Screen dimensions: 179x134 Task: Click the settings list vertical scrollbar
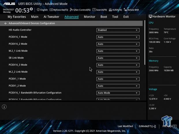pos(145,43)
